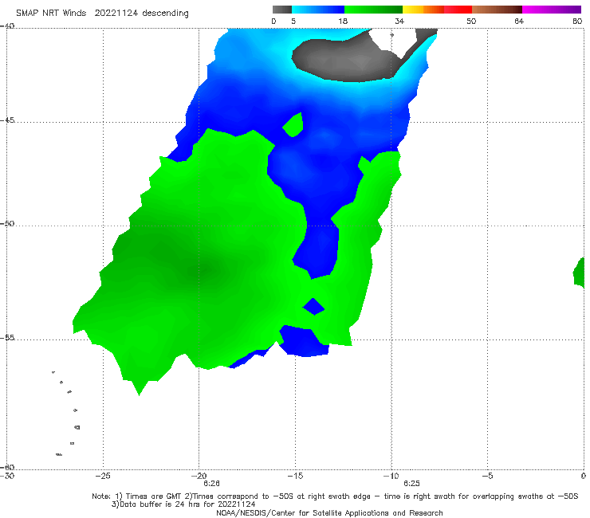
Task: Click the title text 'SMAP NRT Winds 20221124 descending'
Action: [x=102, y=14]
